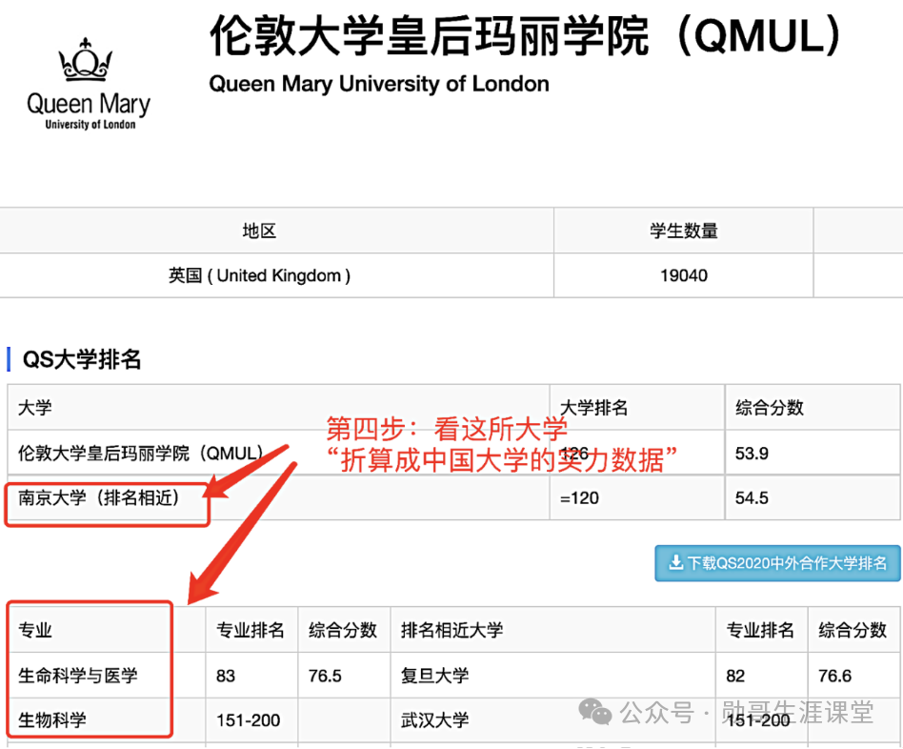903x749 pixels.
Task: Click the 地区 column header
Action: (x=259, y=231)
